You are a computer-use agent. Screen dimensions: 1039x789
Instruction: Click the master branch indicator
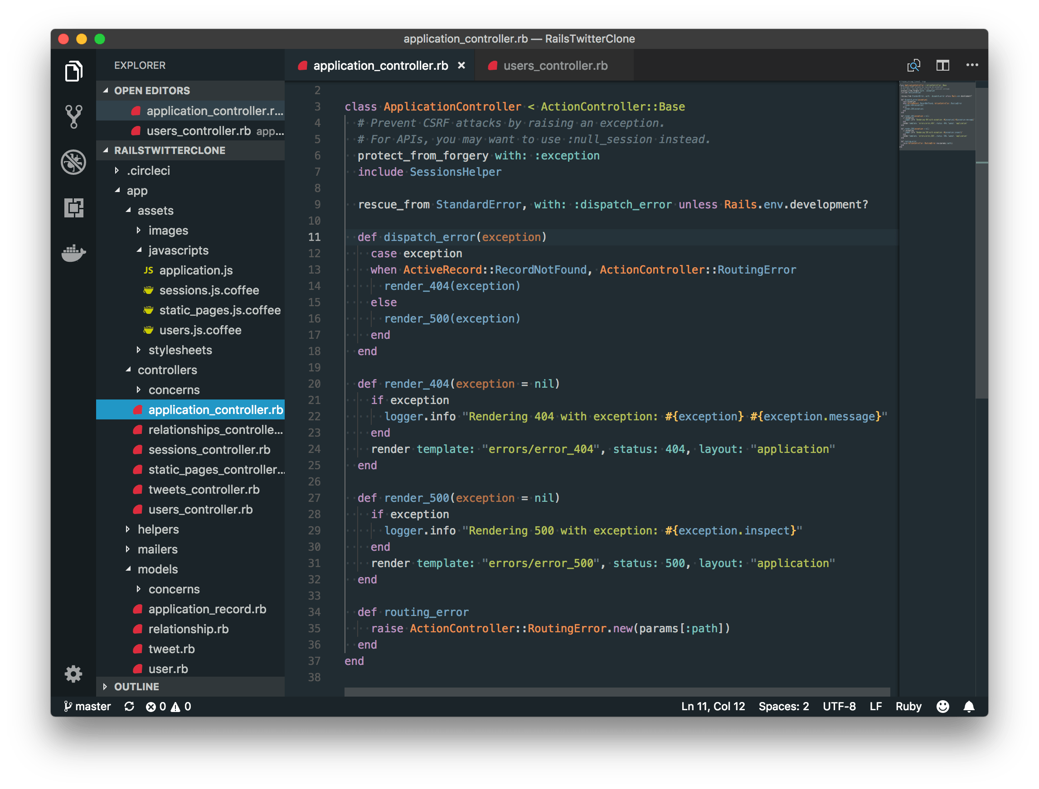[x=87, y=707]
